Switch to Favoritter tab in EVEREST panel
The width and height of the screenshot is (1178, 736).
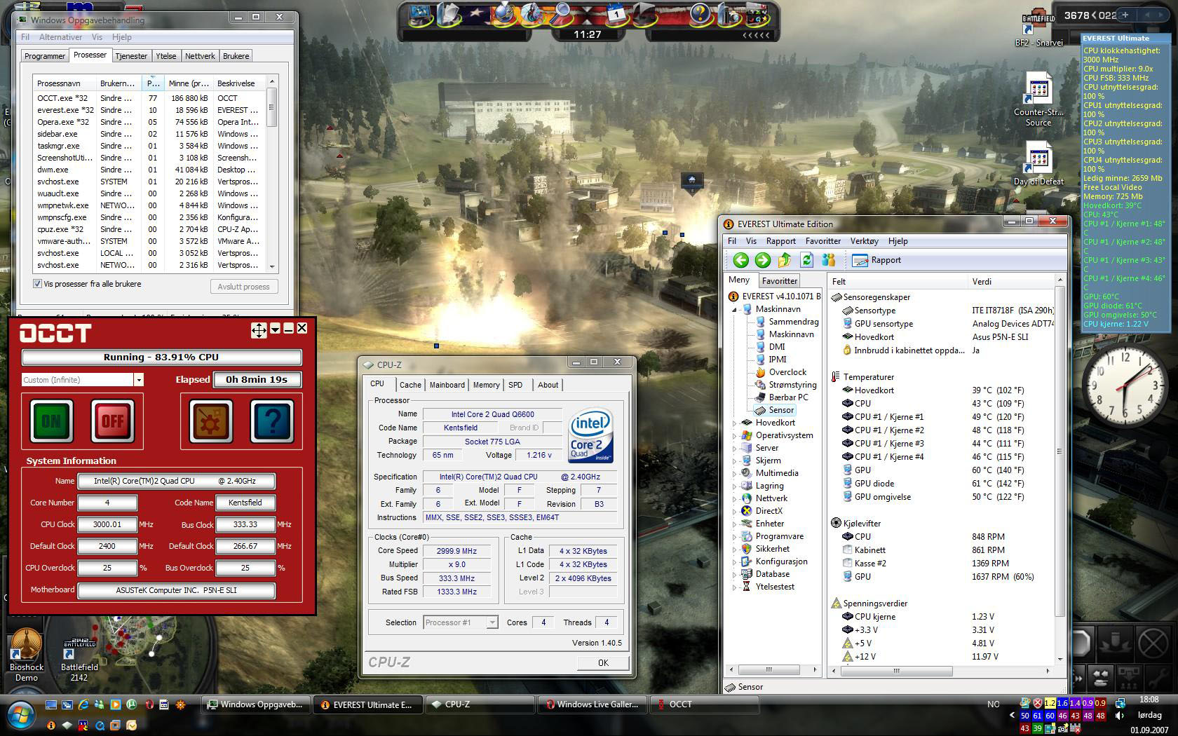(779, 280)
